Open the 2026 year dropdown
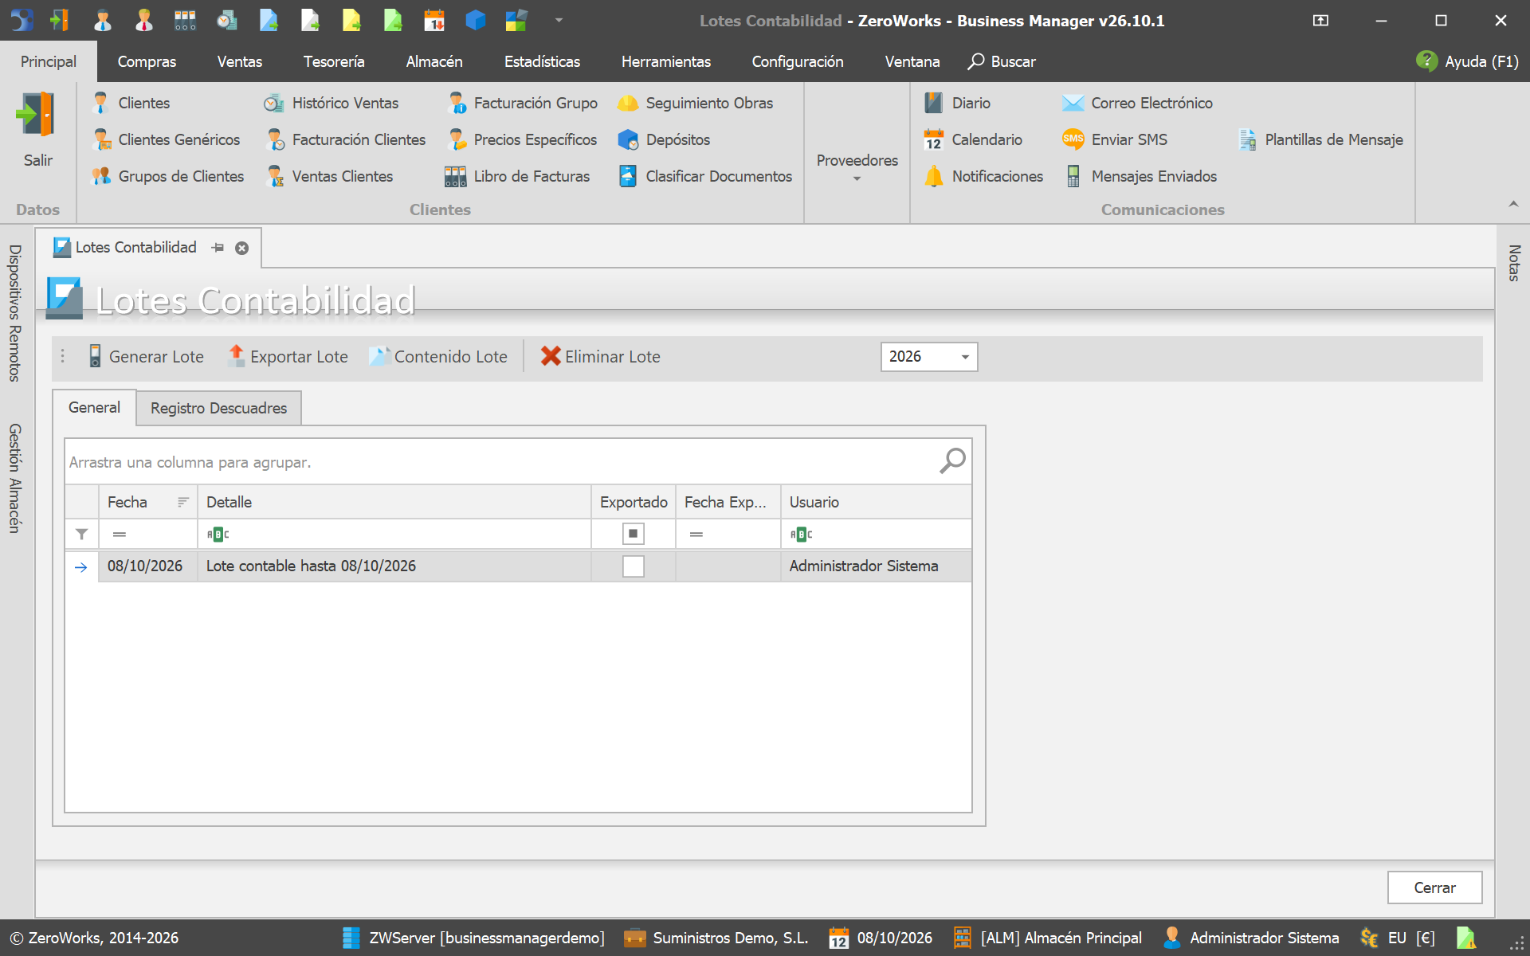The width and height of the screenshot is (1530, 956). point(965,357)
